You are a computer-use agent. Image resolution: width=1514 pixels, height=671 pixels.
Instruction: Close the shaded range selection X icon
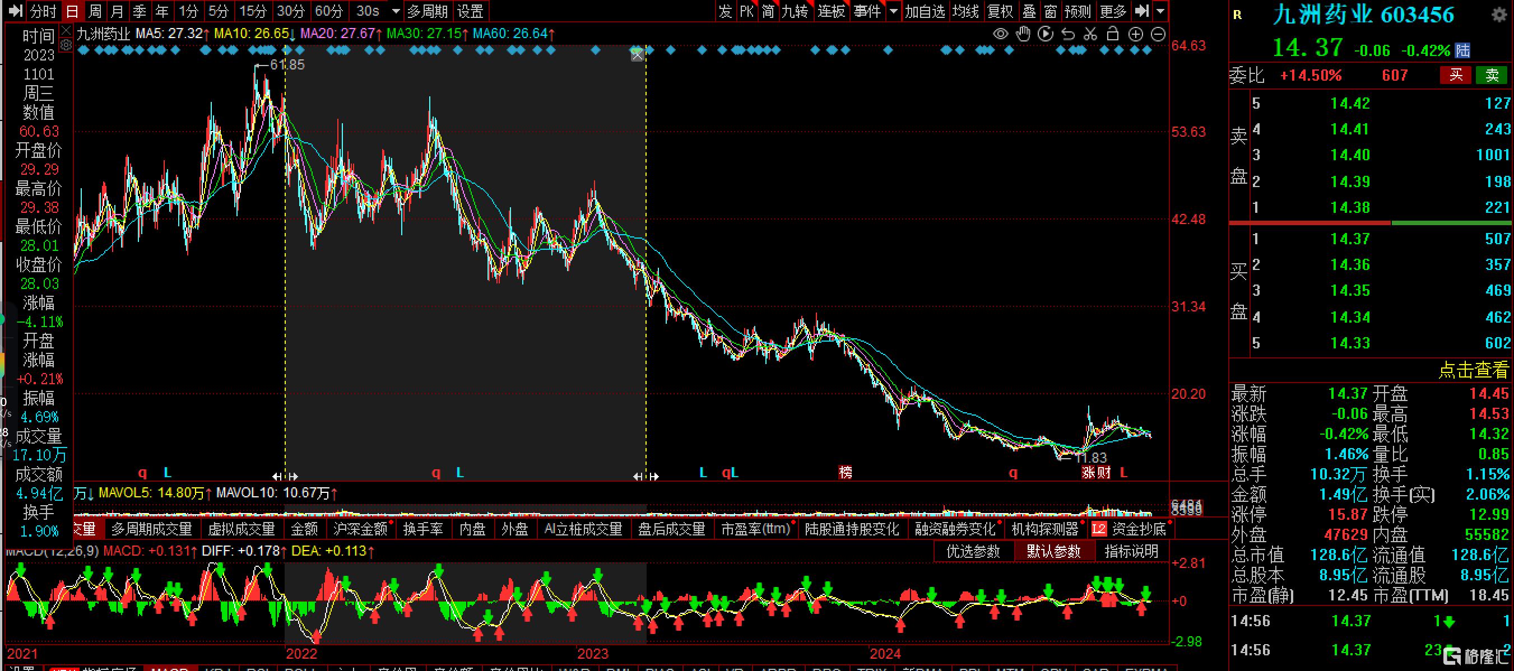click(x=637, y=55)
